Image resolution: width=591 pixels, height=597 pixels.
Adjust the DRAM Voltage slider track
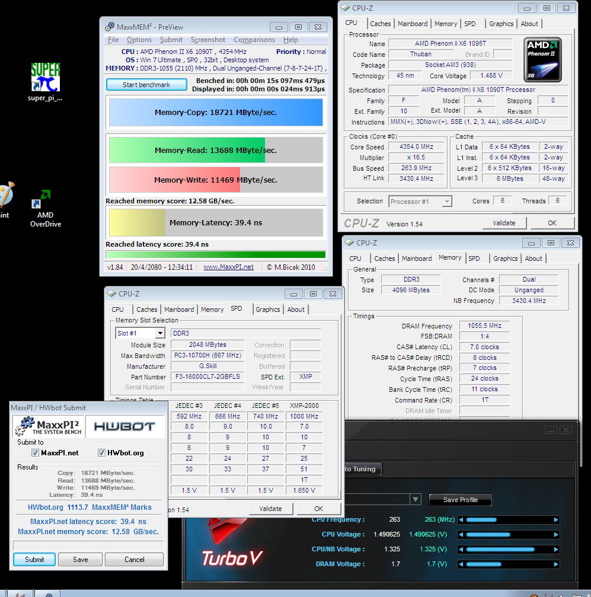[509, 564]
